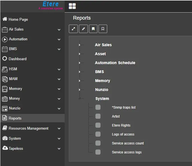Click the outlined bookmark toolbar button
The height and width of the screenshot is (166, 192).
coord(103,29)
